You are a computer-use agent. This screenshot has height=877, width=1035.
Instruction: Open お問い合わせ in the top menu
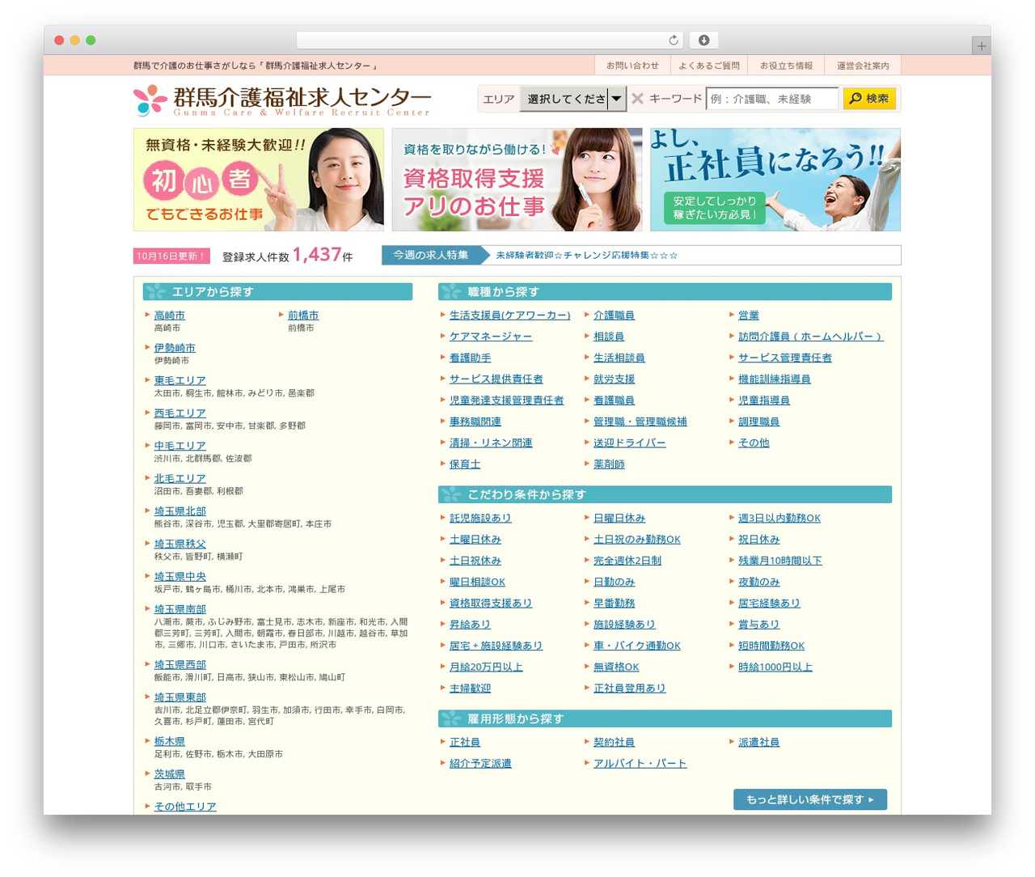(632, 66)
